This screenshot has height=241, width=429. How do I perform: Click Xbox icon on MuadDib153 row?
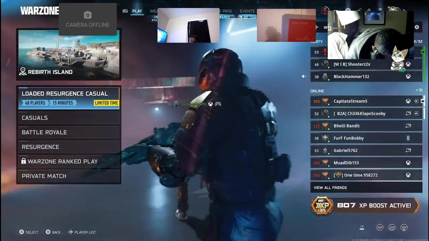point(408,163)
